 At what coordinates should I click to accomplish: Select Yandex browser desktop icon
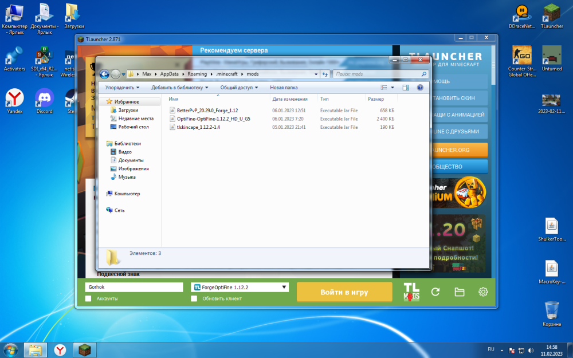click(x=15, y=101)
